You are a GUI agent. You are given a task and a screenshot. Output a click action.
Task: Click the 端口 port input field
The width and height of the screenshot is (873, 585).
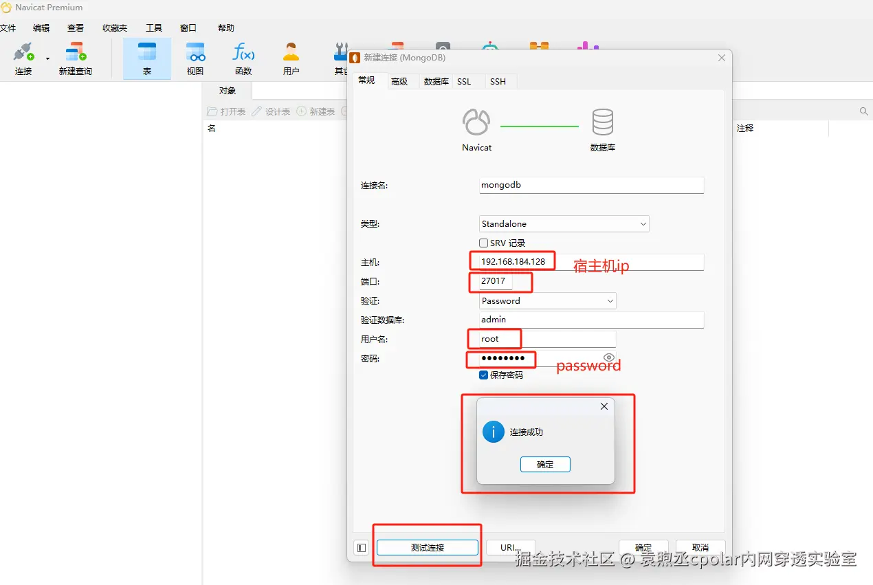point(496,281)
